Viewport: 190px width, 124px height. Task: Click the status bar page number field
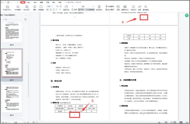click(x=15, y=122)
